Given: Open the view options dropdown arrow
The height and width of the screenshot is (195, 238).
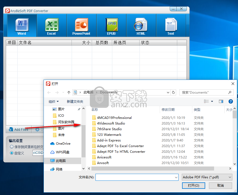Looking at the screenshot, I should click(212, 101).
